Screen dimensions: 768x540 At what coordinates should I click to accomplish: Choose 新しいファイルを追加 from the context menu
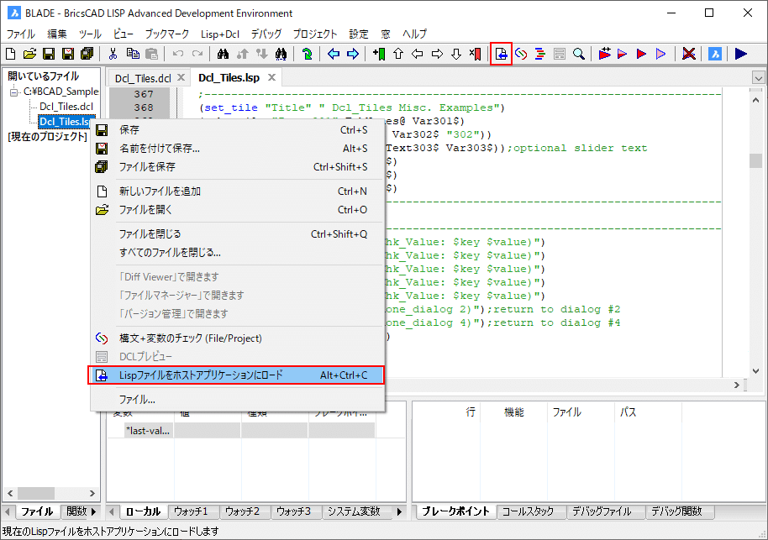click(237, 191)
